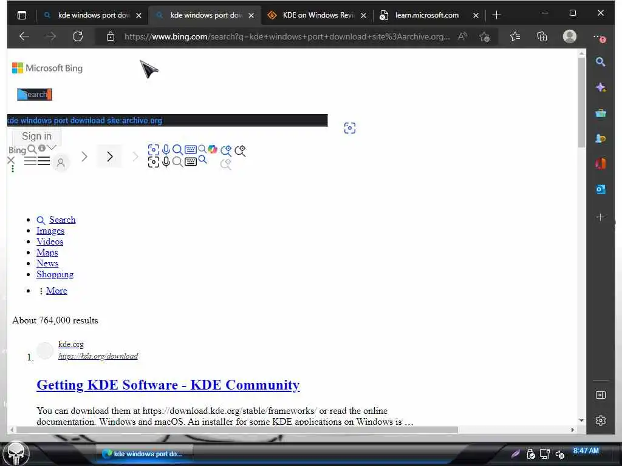The height and width of the screenshot is (466, 622).
Task: Click visual search icon right of search bar
Action: (350, 128)
